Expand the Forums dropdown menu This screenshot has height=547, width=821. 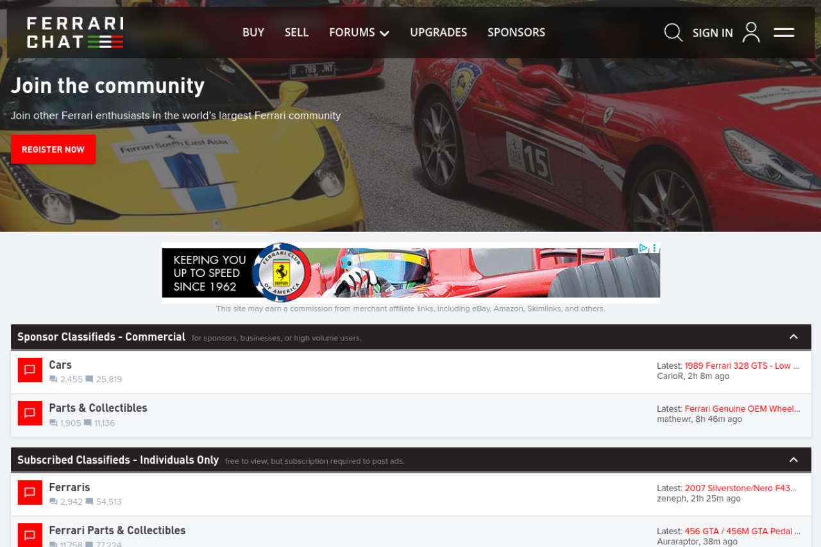[359, 33]
